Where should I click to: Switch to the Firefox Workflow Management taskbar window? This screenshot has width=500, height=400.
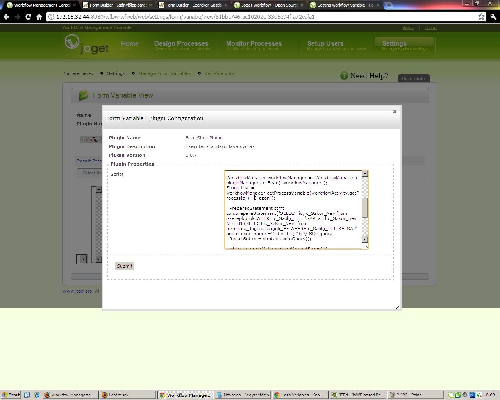pos(70,395)
